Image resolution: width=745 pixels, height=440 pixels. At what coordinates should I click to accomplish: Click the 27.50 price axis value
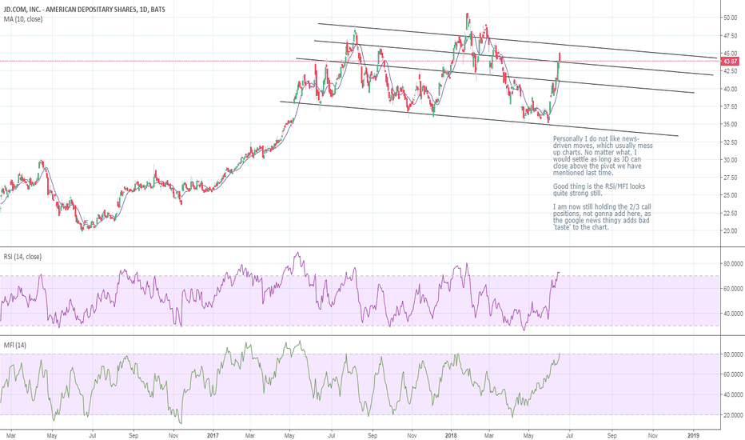click(731, 178)
